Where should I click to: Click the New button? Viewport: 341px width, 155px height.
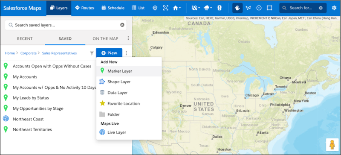(109, 53)
